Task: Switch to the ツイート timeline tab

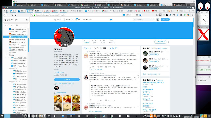Action: tap(87, 48)
